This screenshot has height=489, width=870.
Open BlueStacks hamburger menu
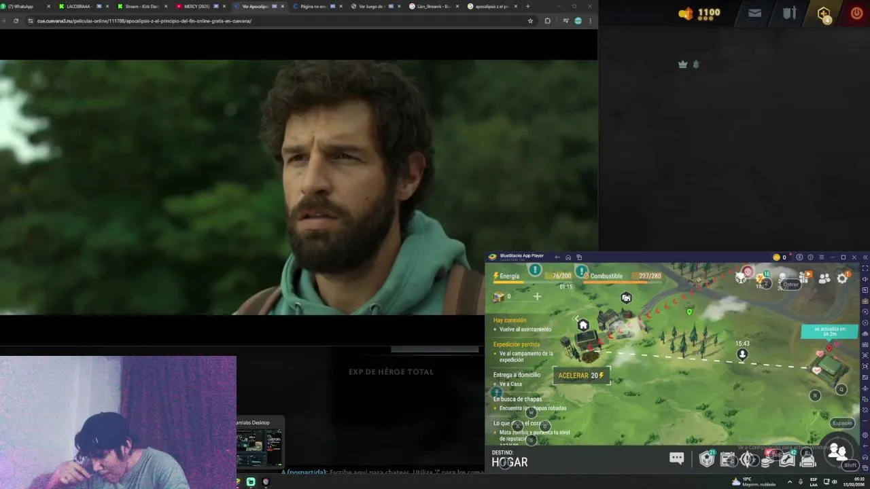click(x=821, y=257)
